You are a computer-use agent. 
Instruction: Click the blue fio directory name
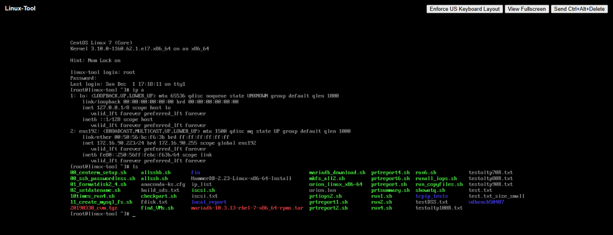196,173
